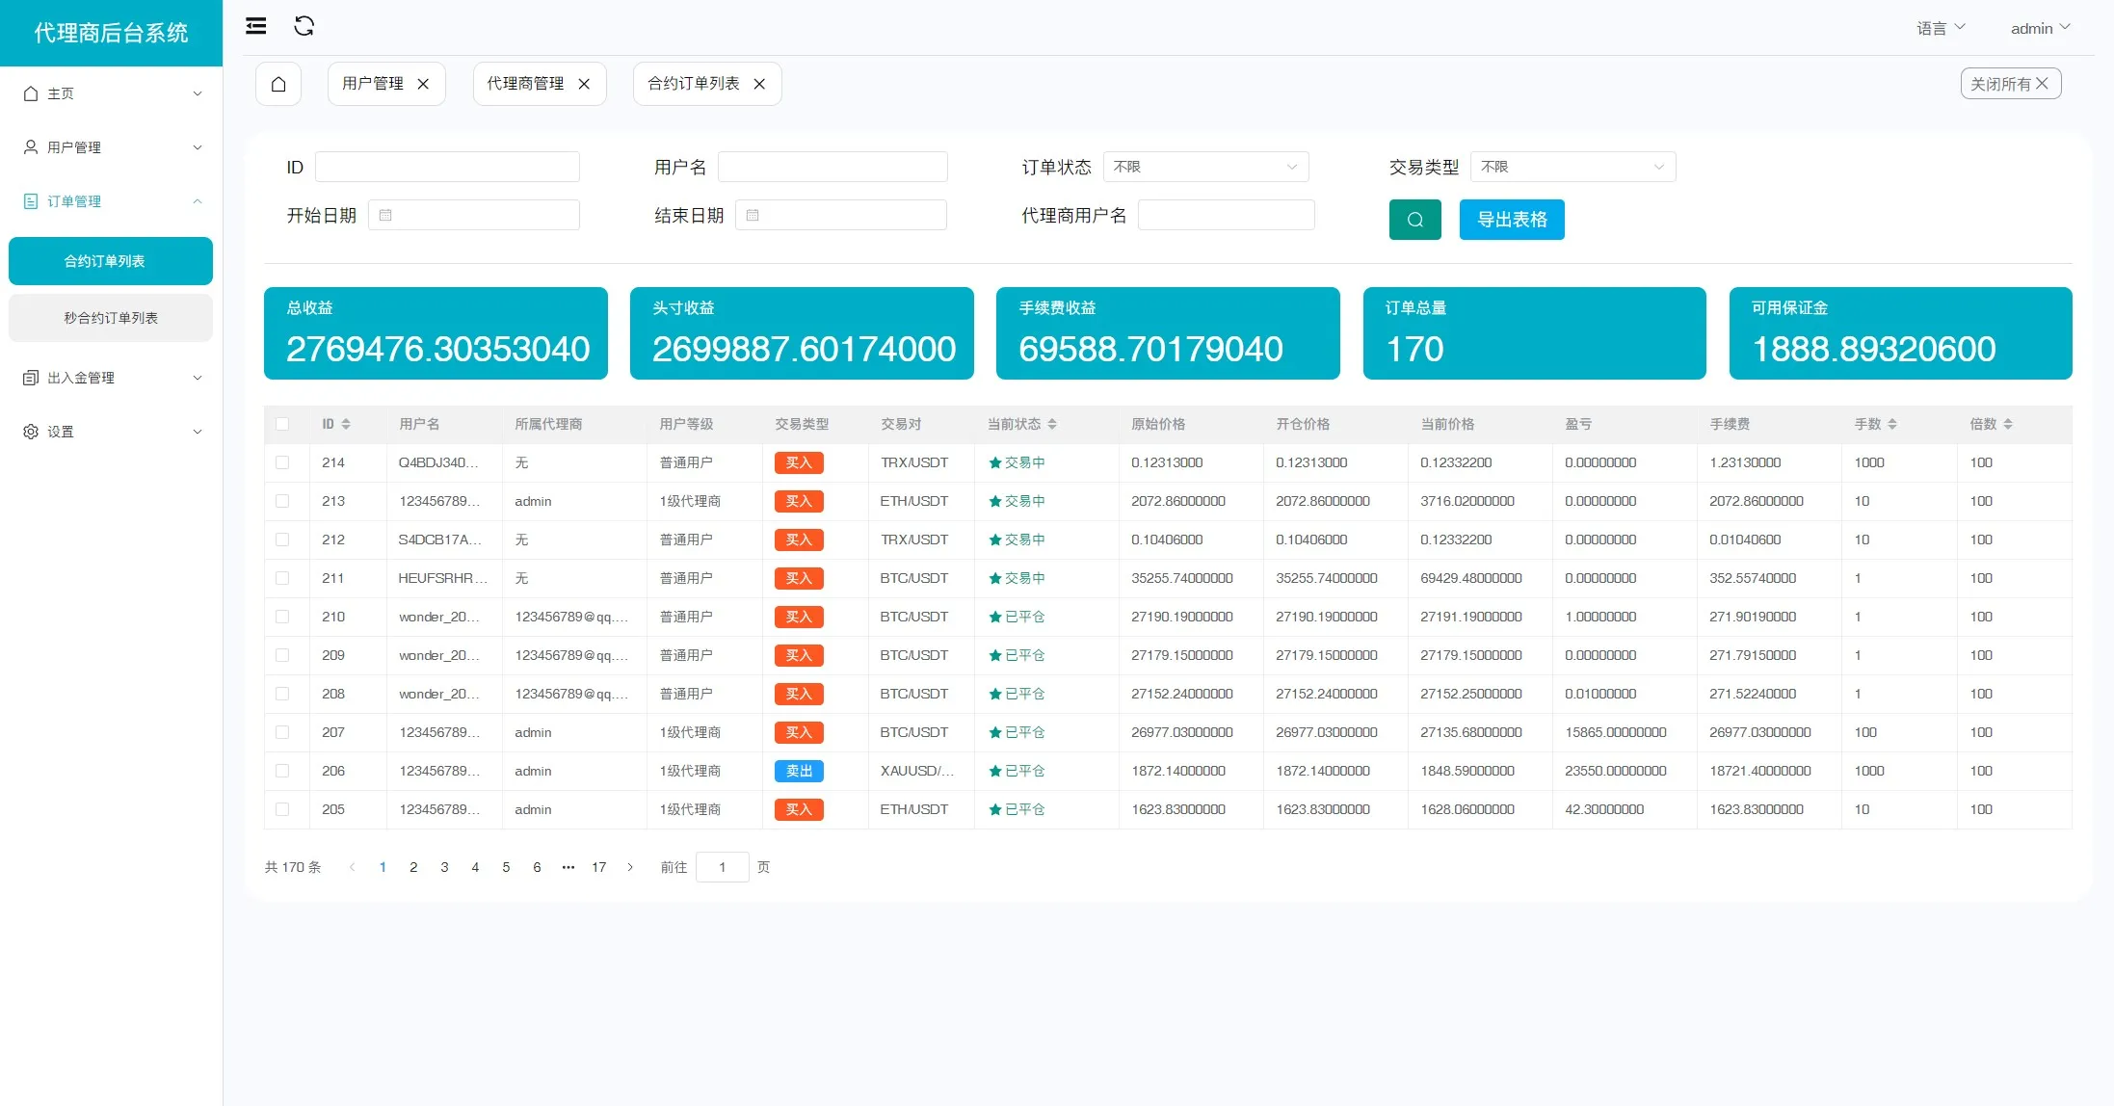Switch to the 代理商管理 tab
This screenshot has height=1106, width=2114.
click(525, 84)
